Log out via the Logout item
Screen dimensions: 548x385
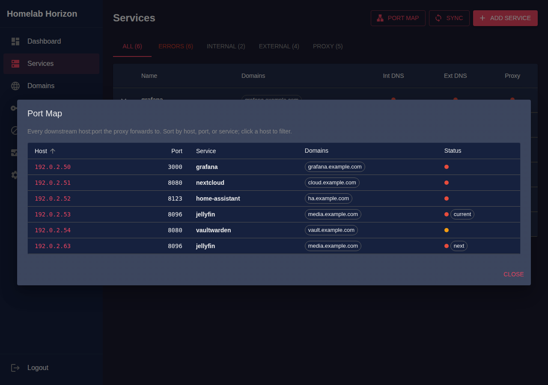click(51, 368)
